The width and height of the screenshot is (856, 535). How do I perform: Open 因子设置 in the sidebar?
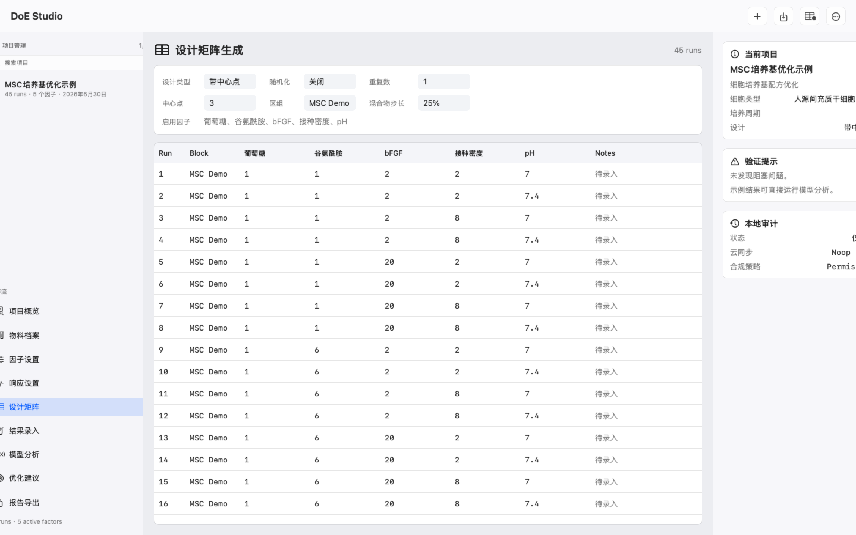click(71, 359)
